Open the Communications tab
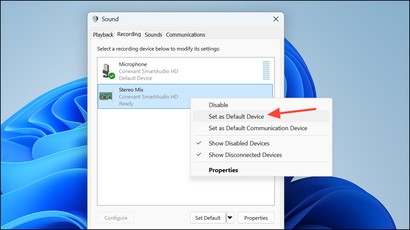Image resolution: width=410 pixels, height=230 pixels. tap(185, 34)
